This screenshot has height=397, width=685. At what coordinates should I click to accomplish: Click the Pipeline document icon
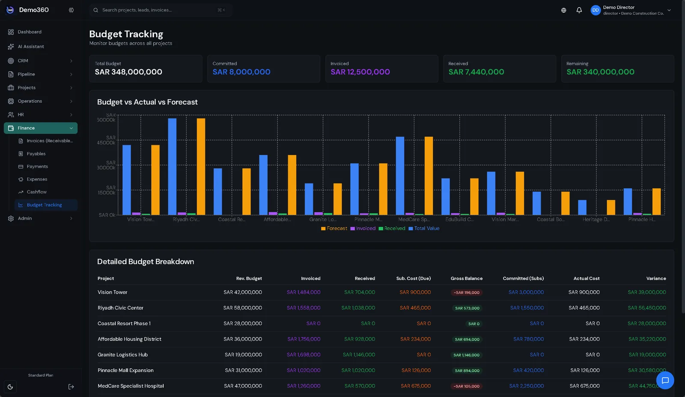point(11,74)
